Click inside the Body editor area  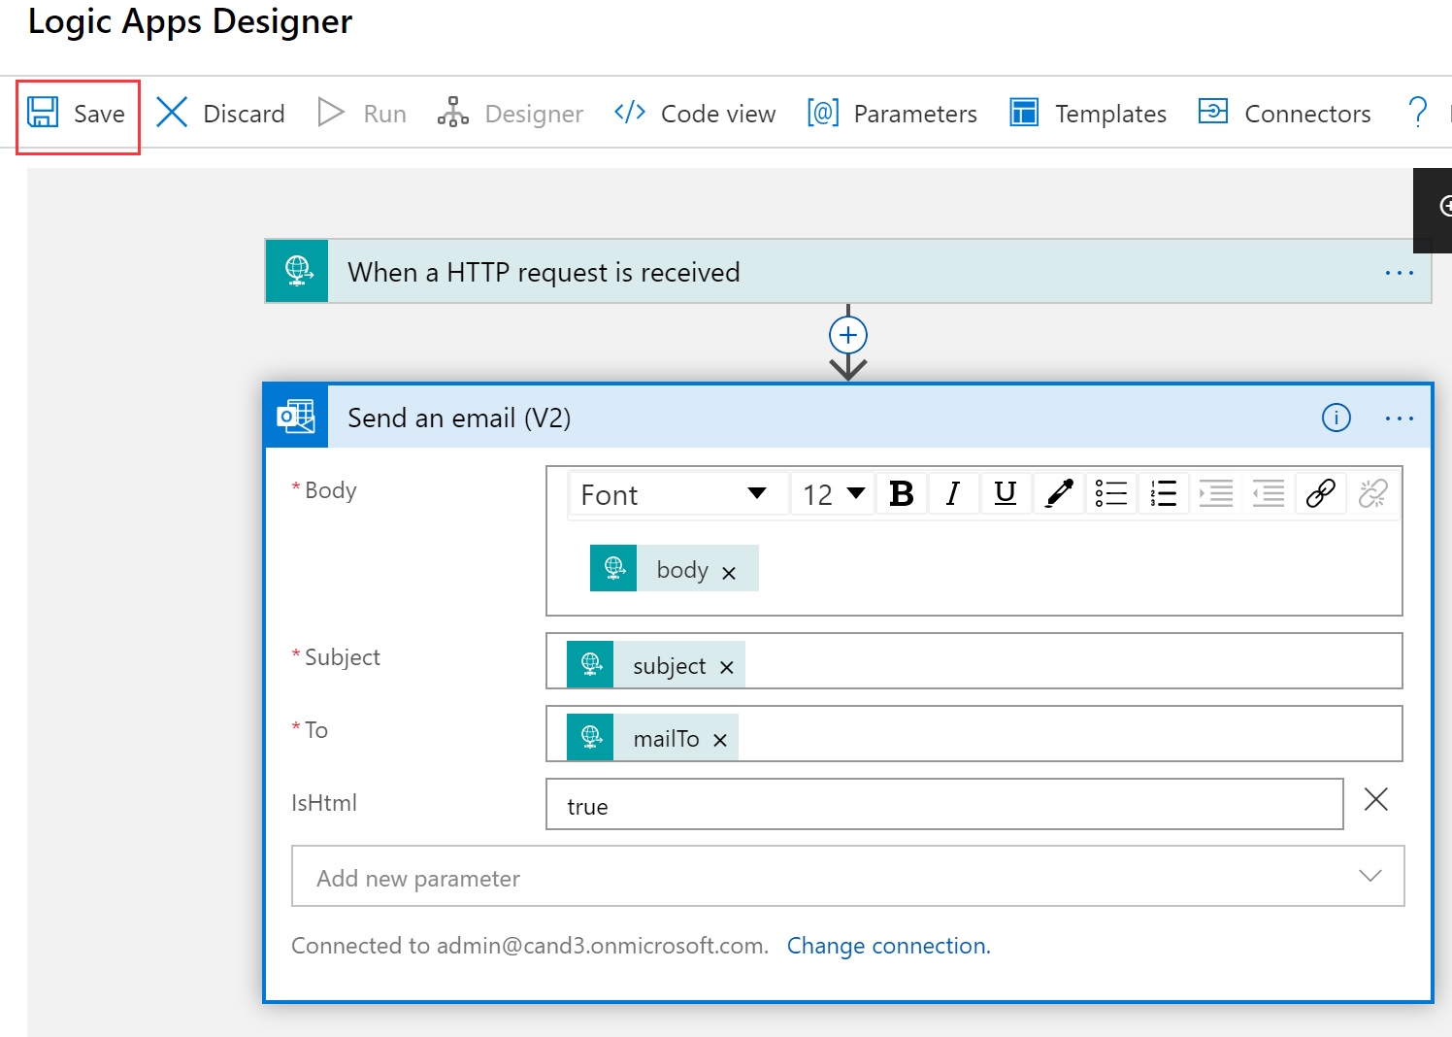[974, 568]
